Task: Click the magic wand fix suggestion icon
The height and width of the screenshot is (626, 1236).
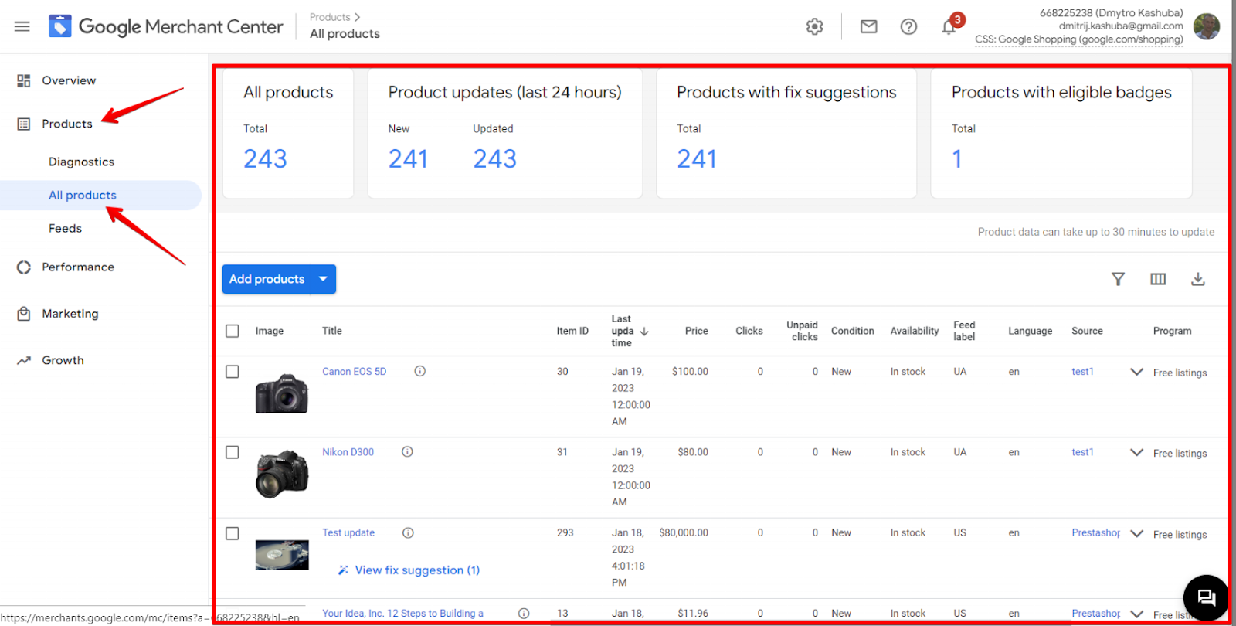Action: point(343,570)
